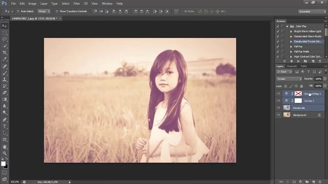Open the Layer menu
This screenshot has height=184, width=328.
coord(44,4)
